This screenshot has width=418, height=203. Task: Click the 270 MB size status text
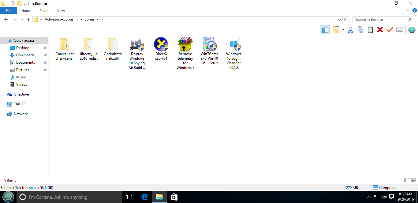click(352, 188)
